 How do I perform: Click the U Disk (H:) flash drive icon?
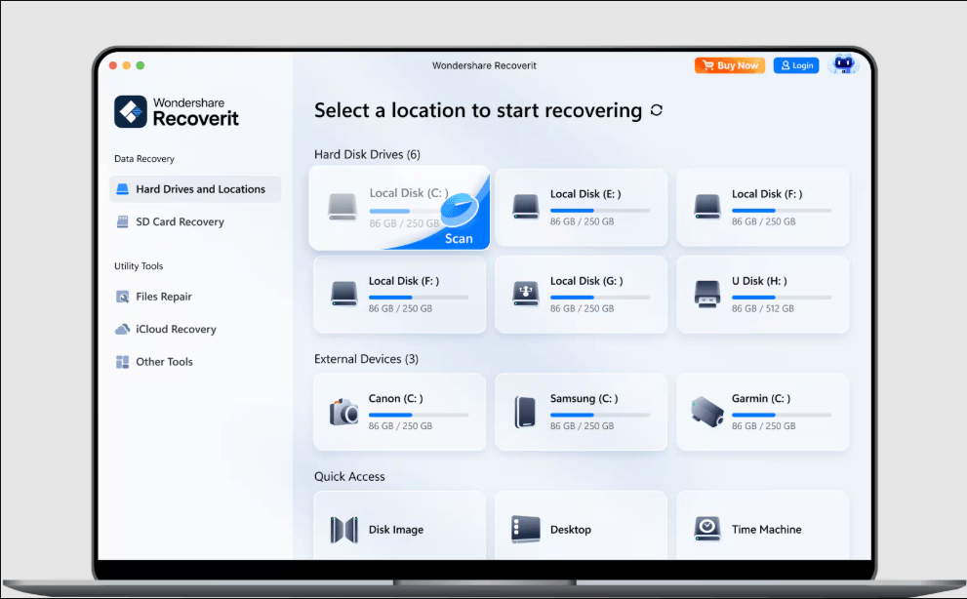click(707, 294)
